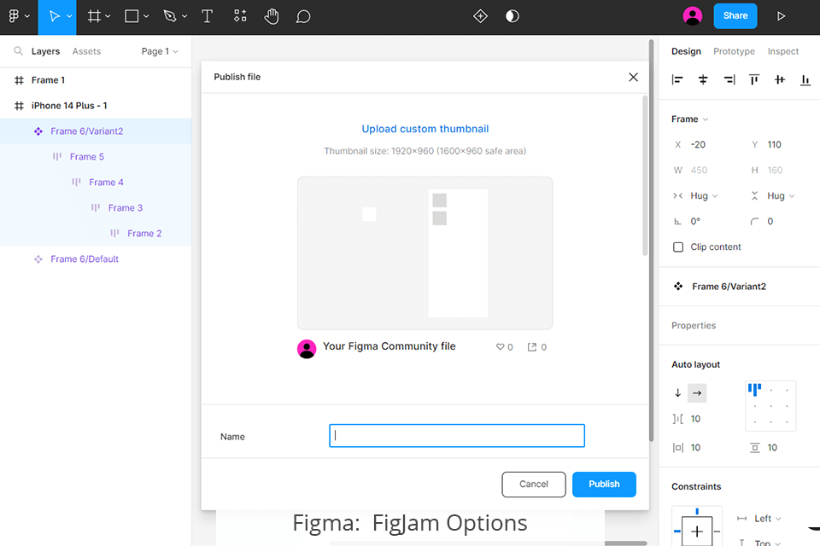Viewport: 820px width, 546px height.
Task: Close the Publish file dialog
Action: 633,78
